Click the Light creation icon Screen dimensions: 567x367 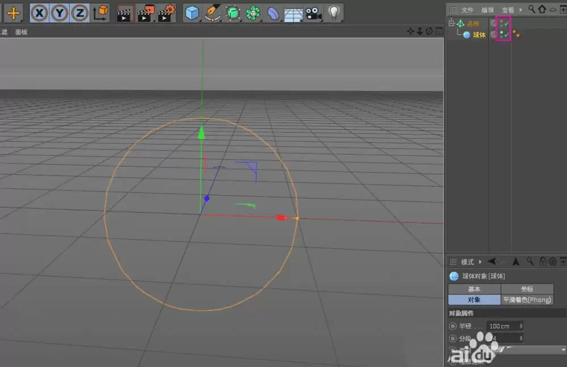click(335, 12)
